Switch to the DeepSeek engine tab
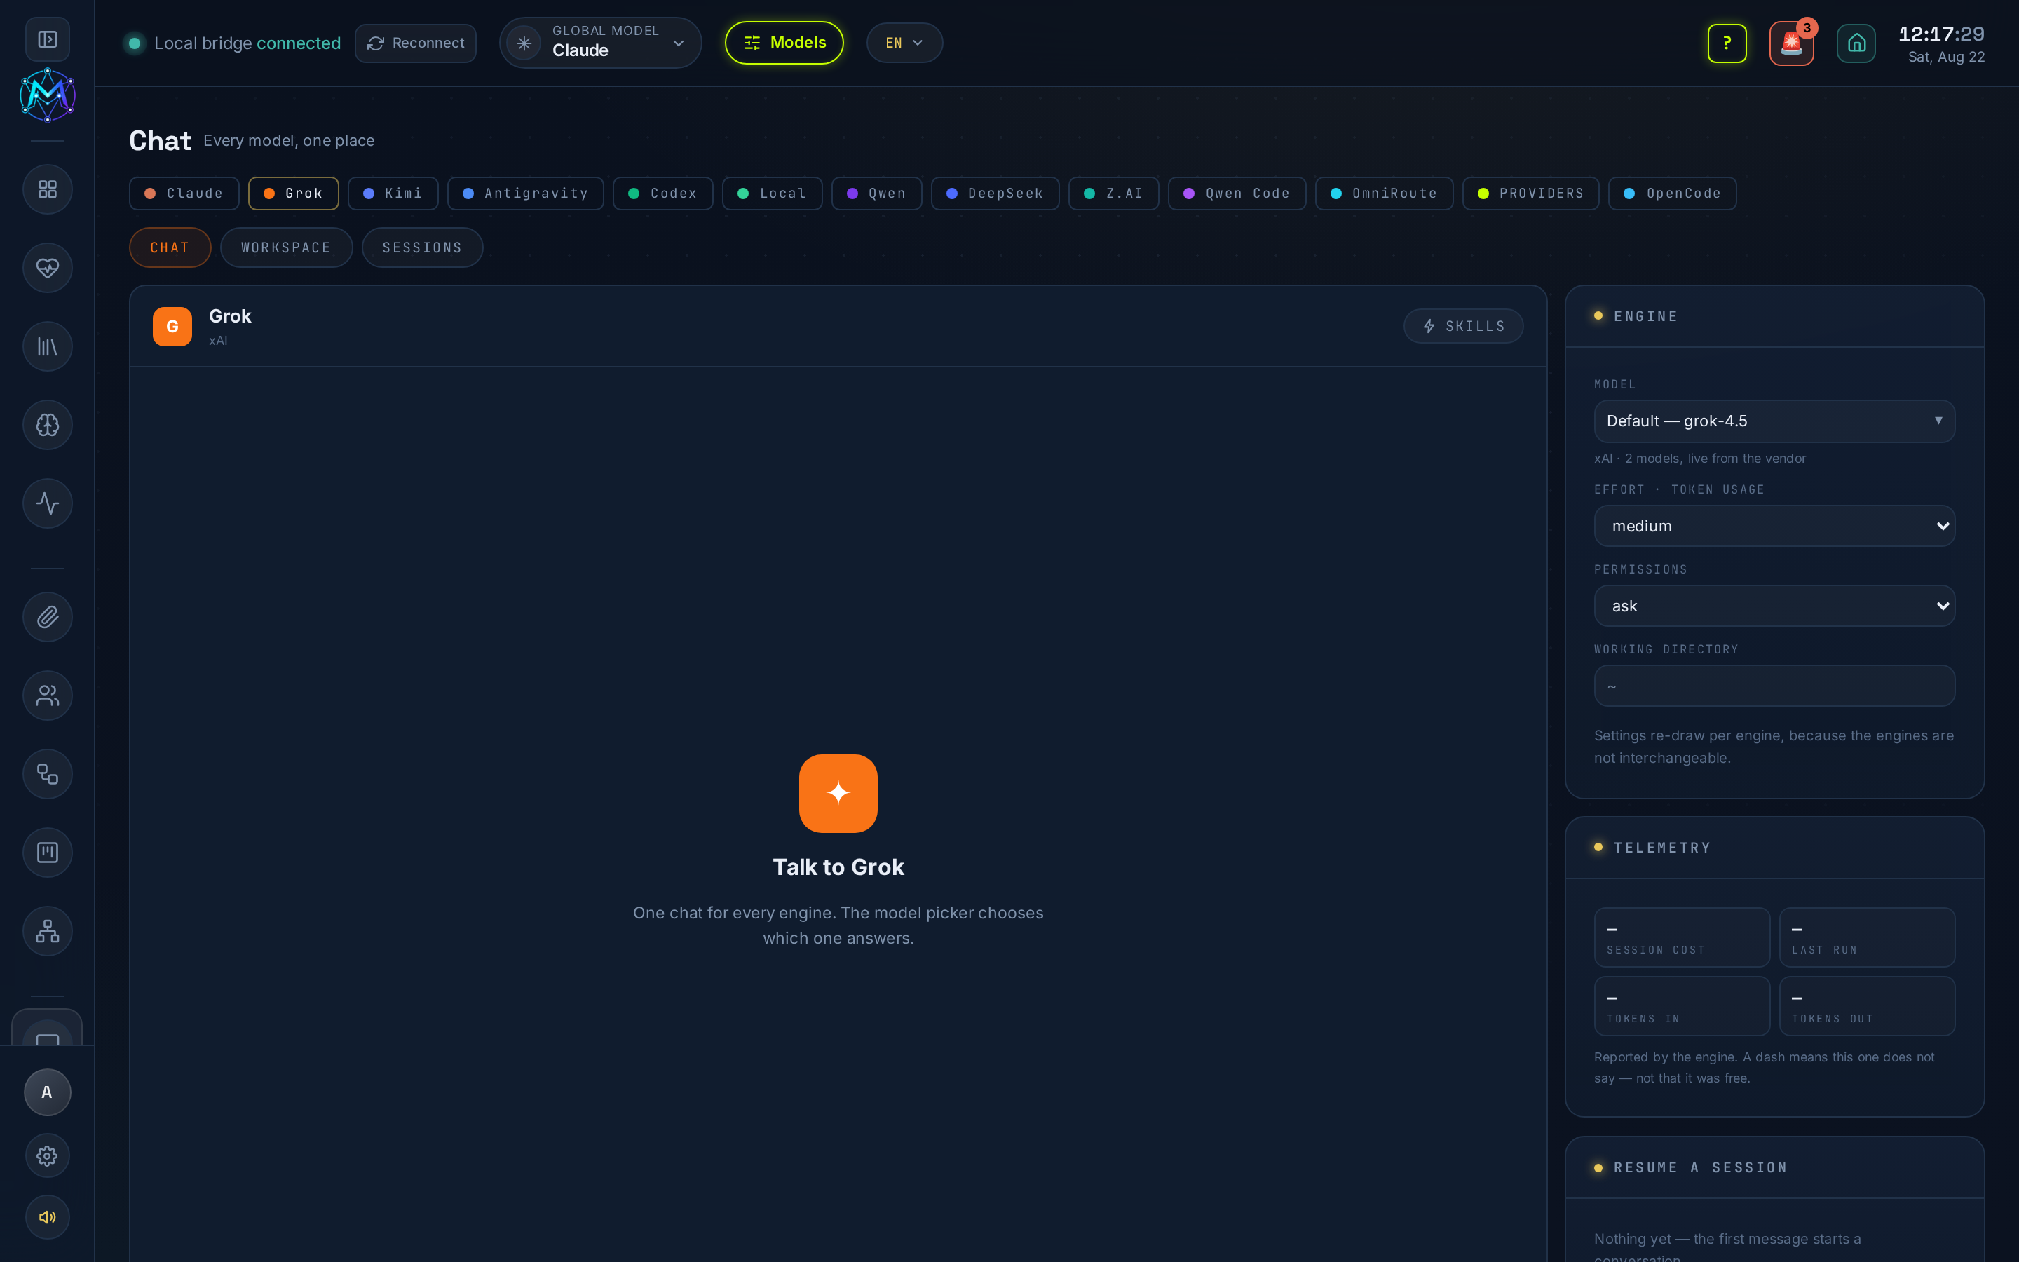This screenshot has width=2019, height=1262. 995,194
